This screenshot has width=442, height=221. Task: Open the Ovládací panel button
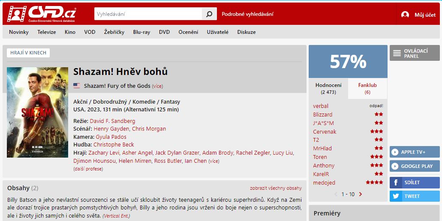415,53
